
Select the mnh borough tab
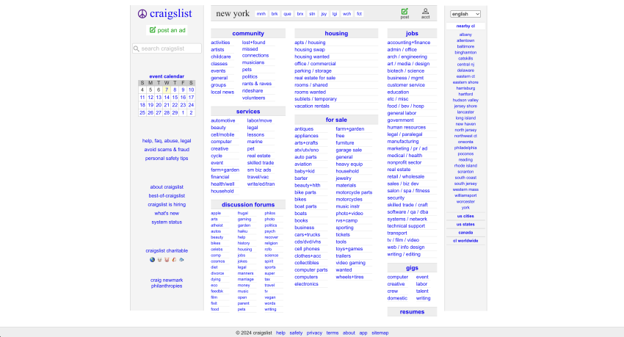(261, 13)
